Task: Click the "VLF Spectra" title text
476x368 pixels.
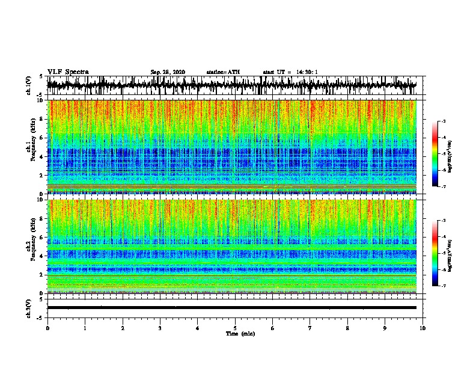Action: pyautogui.click(x=68, y=72)
